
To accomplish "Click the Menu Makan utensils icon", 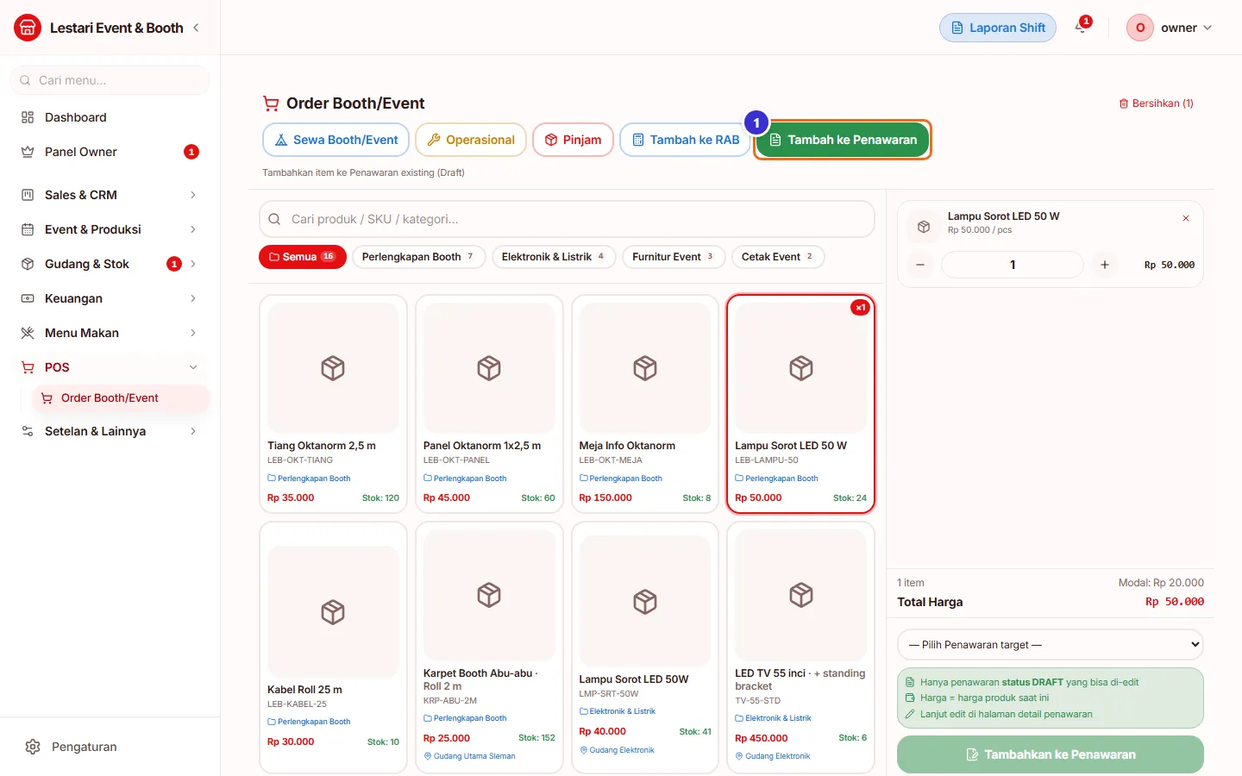I will point(28,333).
